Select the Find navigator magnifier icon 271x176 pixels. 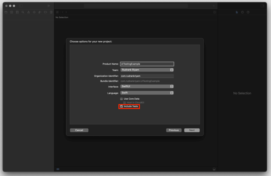(23, 12)
